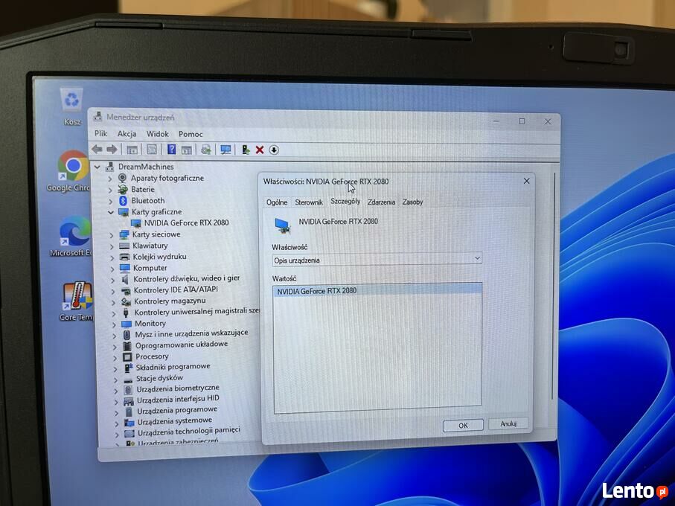The width and height of the screenshot is (675, 506).
Task: Click the Enable device green toolbar icon
Action: pos(246,150)
